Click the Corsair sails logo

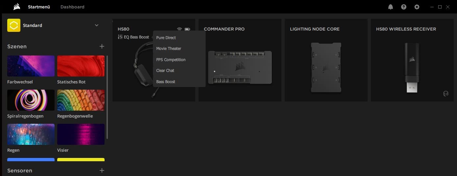coord(17,7)
